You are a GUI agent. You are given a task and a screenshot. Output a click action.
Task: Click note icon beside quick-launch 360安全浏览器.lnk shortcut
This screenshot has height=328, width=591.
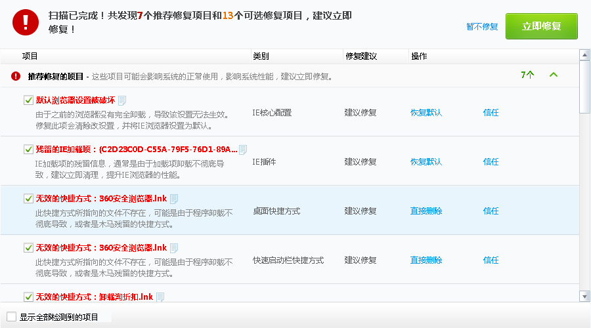[174, 248]
